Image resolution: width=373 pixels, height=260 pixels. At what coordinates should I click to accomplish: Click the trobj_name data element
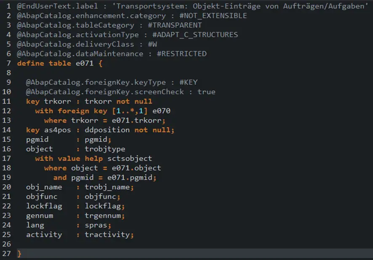coord(107,187)
